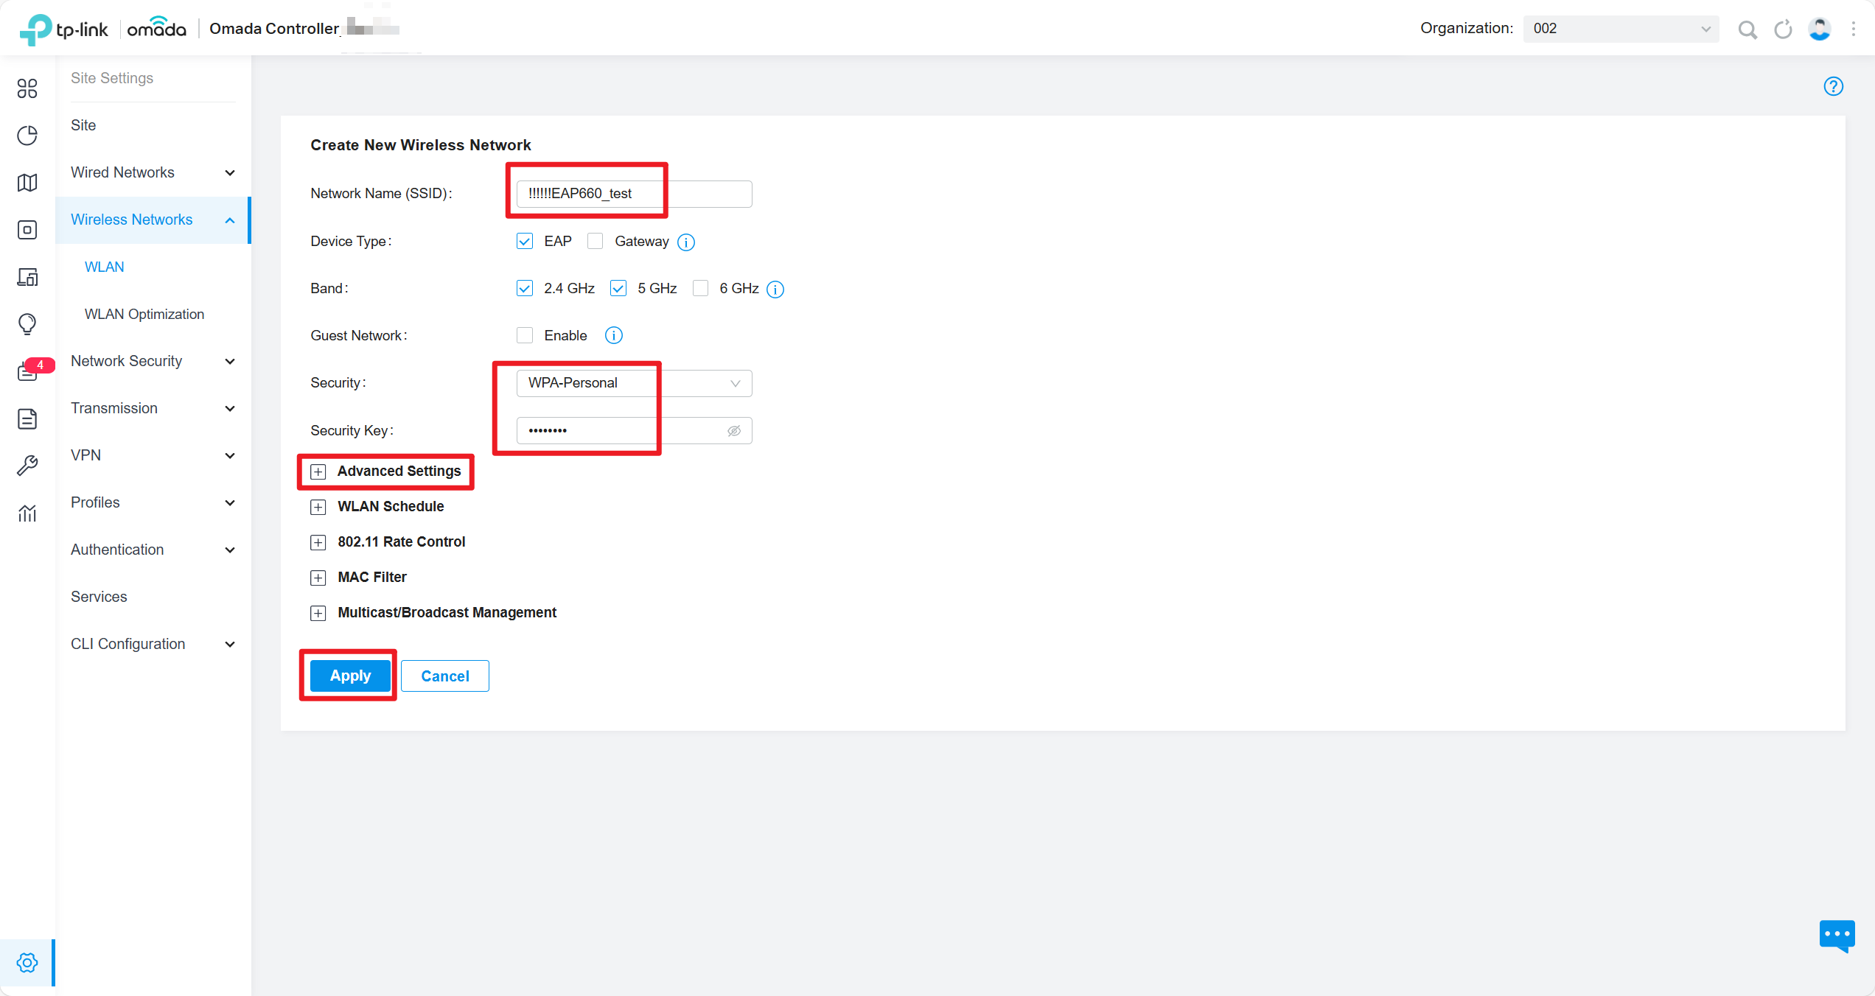Expand Profiles menu

pos(153,502)
